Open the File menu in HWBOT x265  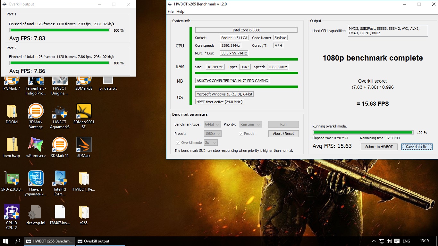tap(171, 12)
